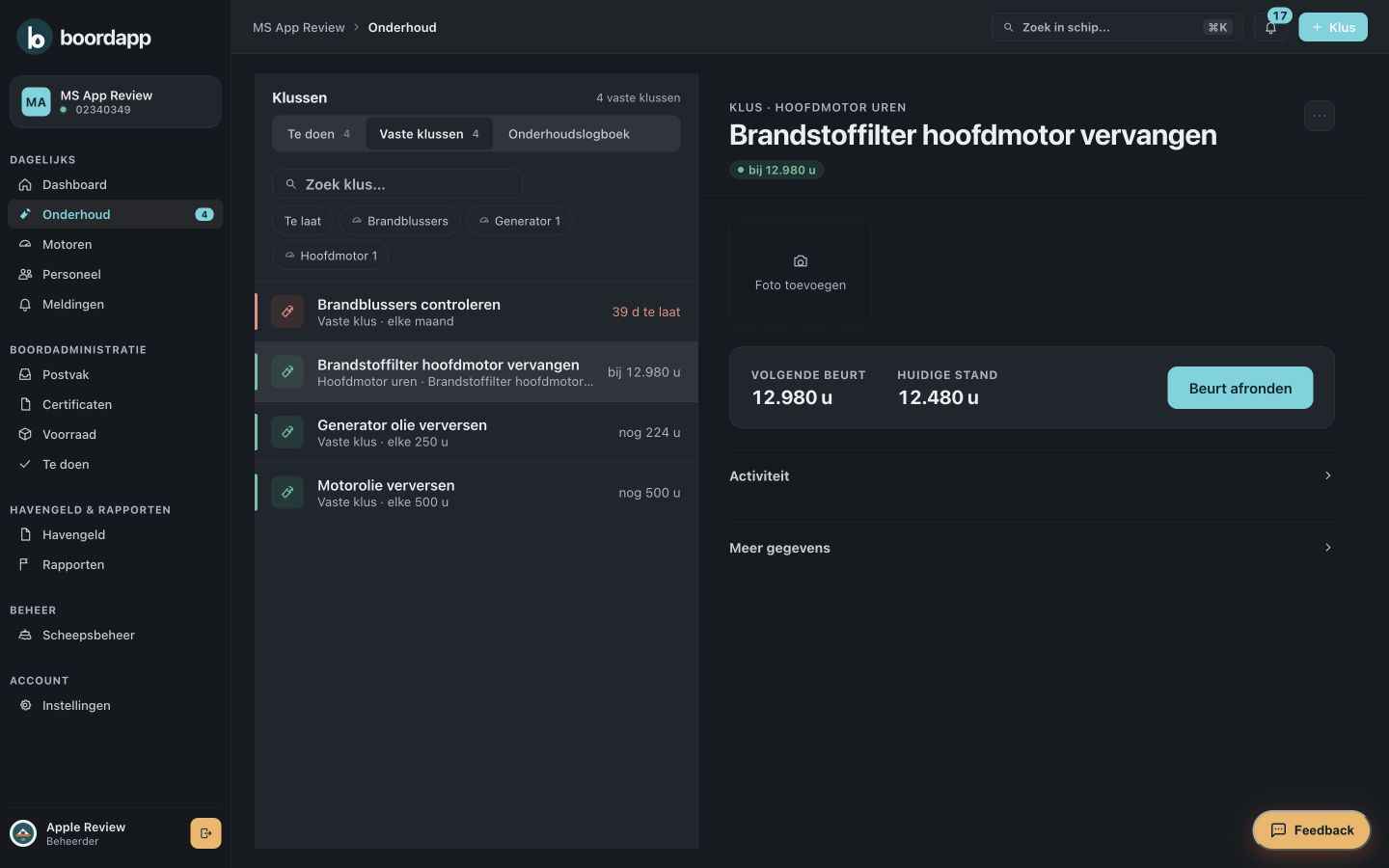This screenshot has height=868, width=1389.
Task: Click the Onderhoud badge showing 4
Action: pyautogui.click(x=204, y=214)
